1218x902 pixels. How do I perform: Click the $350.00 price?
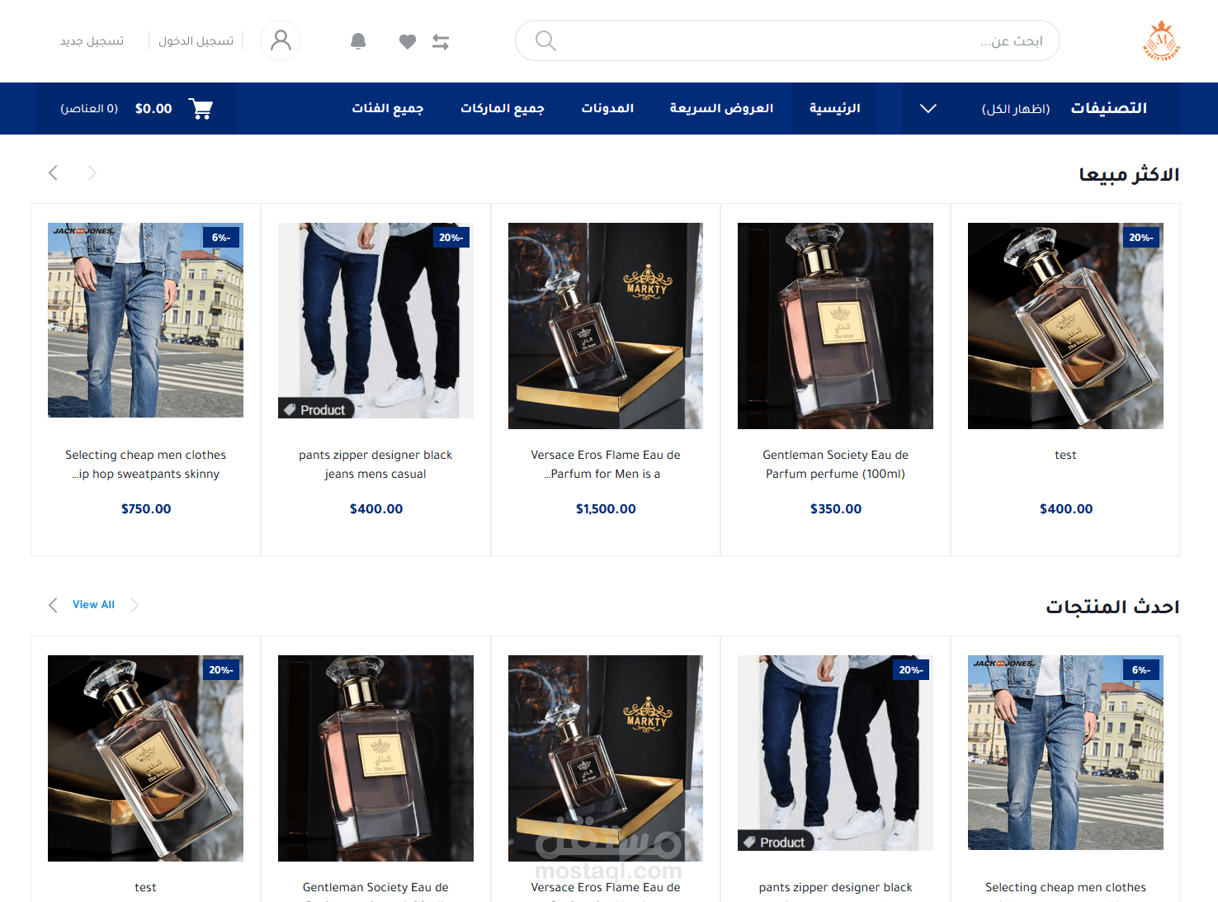(836, 509)
